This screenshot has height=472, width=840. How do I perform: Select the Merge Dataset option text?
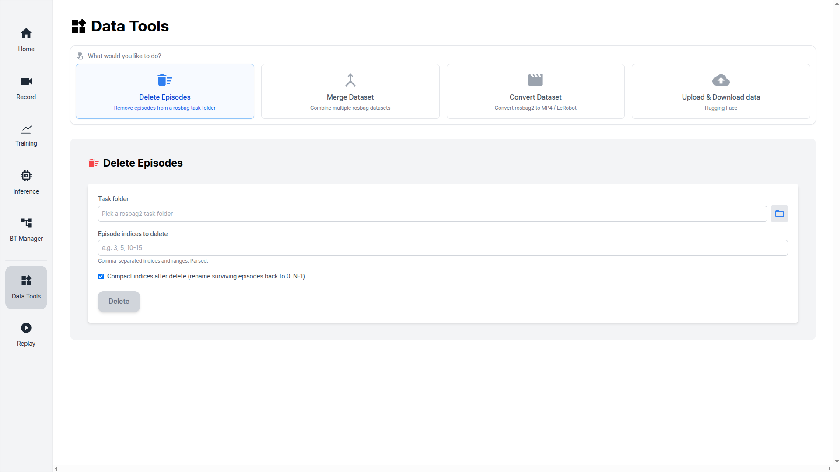(350, 97)
